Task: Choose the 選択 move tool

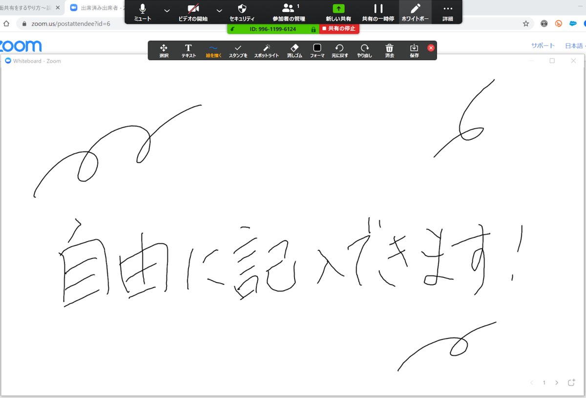Action: tap(164, 50)
